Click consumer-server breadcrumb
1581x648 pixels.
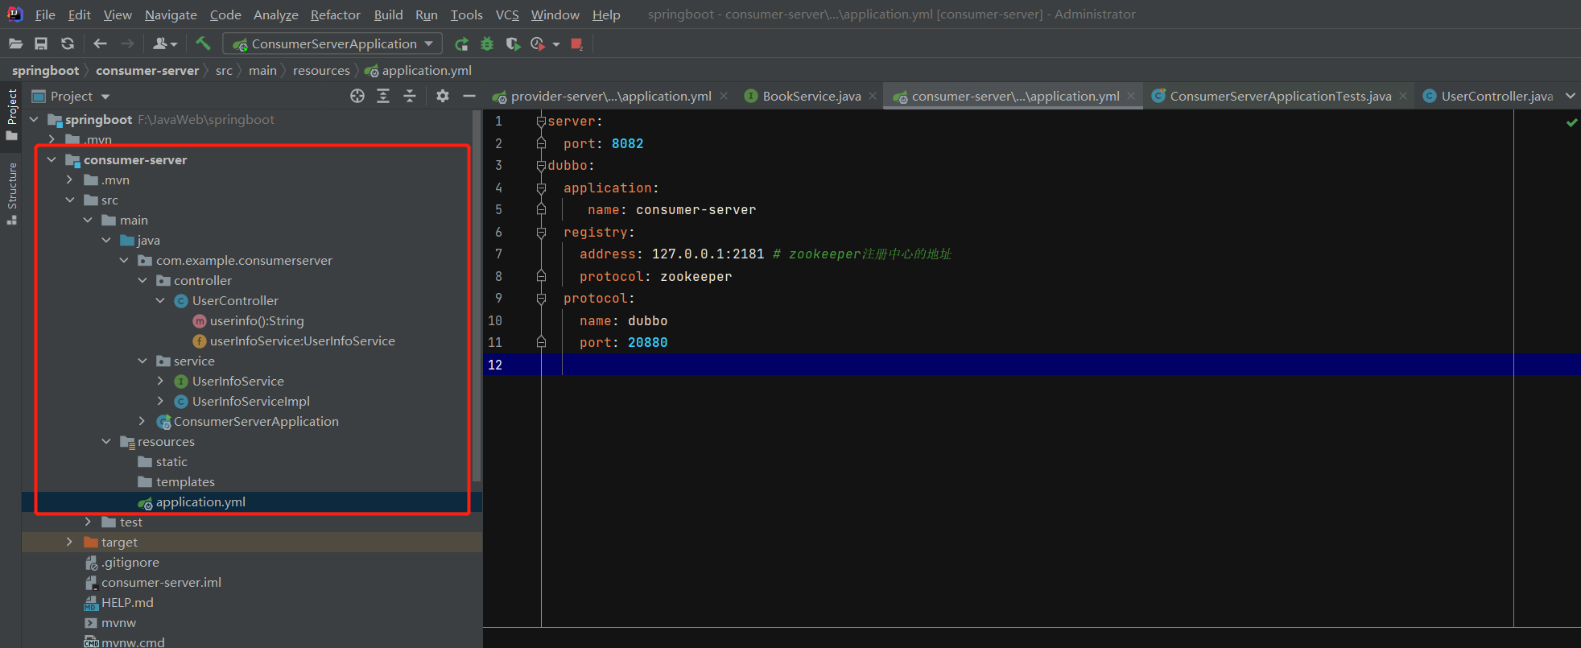[147, 71]
